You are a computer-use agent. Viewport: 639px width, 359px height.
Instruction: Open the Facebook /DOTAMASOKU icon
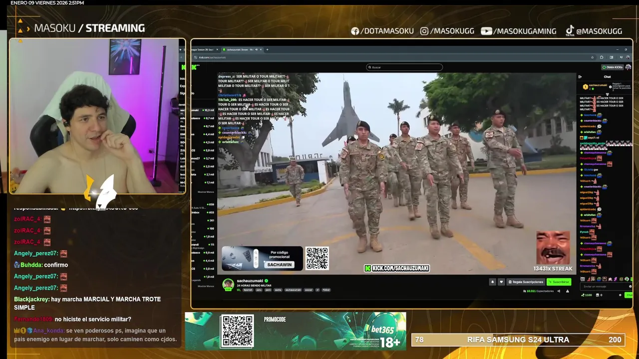pos(355,31)
